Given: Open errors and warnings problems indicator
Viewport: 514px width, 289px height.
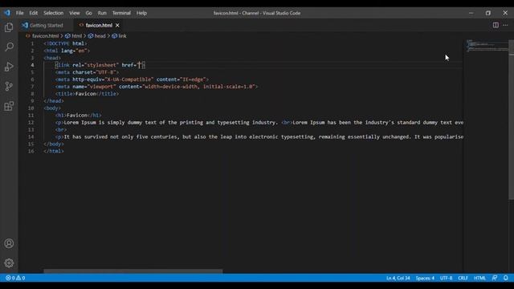Looking at the screenshot, I should coord(15,278).
